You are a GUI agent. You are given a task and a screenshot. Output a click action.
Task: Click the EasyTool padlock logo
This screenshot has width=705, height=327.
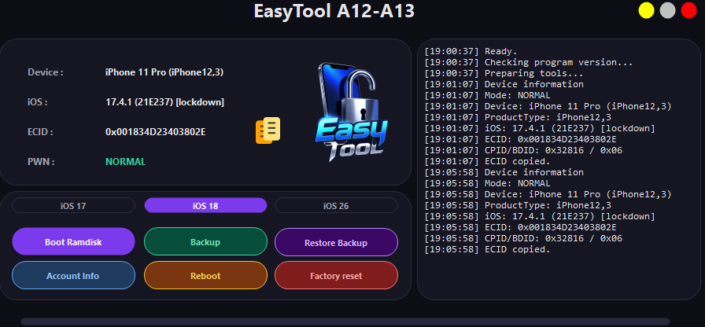point(351,112)
